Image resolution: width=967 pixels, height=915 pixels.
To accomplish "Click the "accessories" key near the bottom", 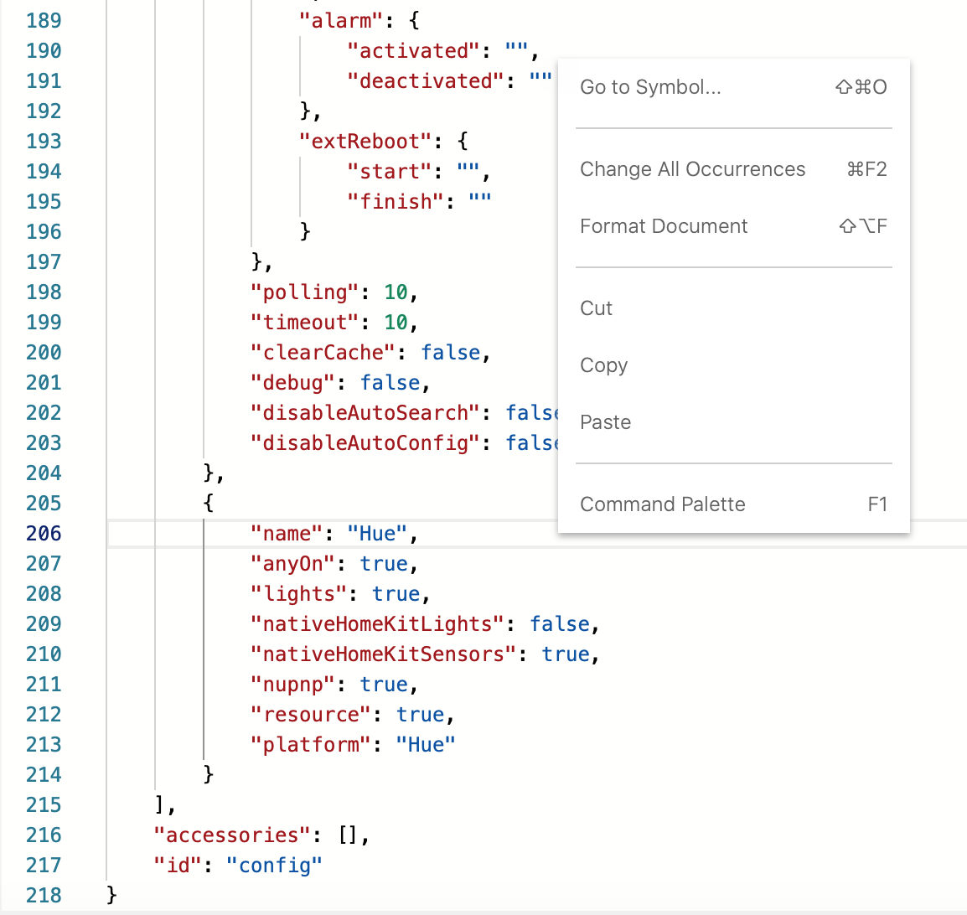I will click(232, 835).
